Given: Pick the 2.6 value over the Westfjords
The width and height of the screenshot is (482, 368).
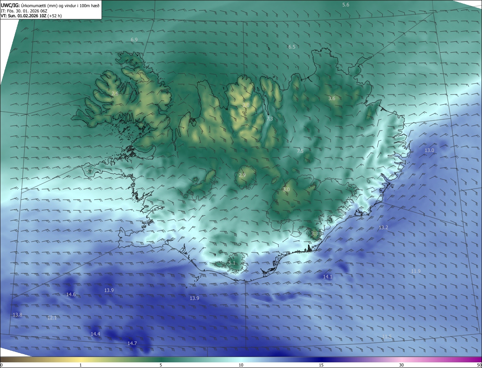Looking at the screenshot, I should 115,93.
